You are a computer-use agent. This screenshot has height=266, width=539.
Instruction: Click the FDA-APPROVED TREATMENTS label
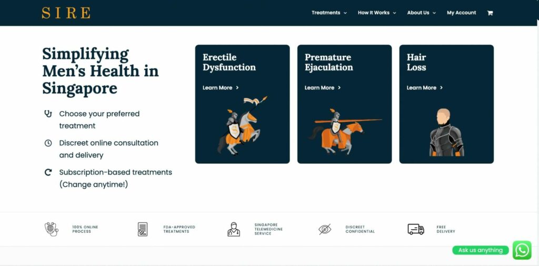tap(179, 229)
